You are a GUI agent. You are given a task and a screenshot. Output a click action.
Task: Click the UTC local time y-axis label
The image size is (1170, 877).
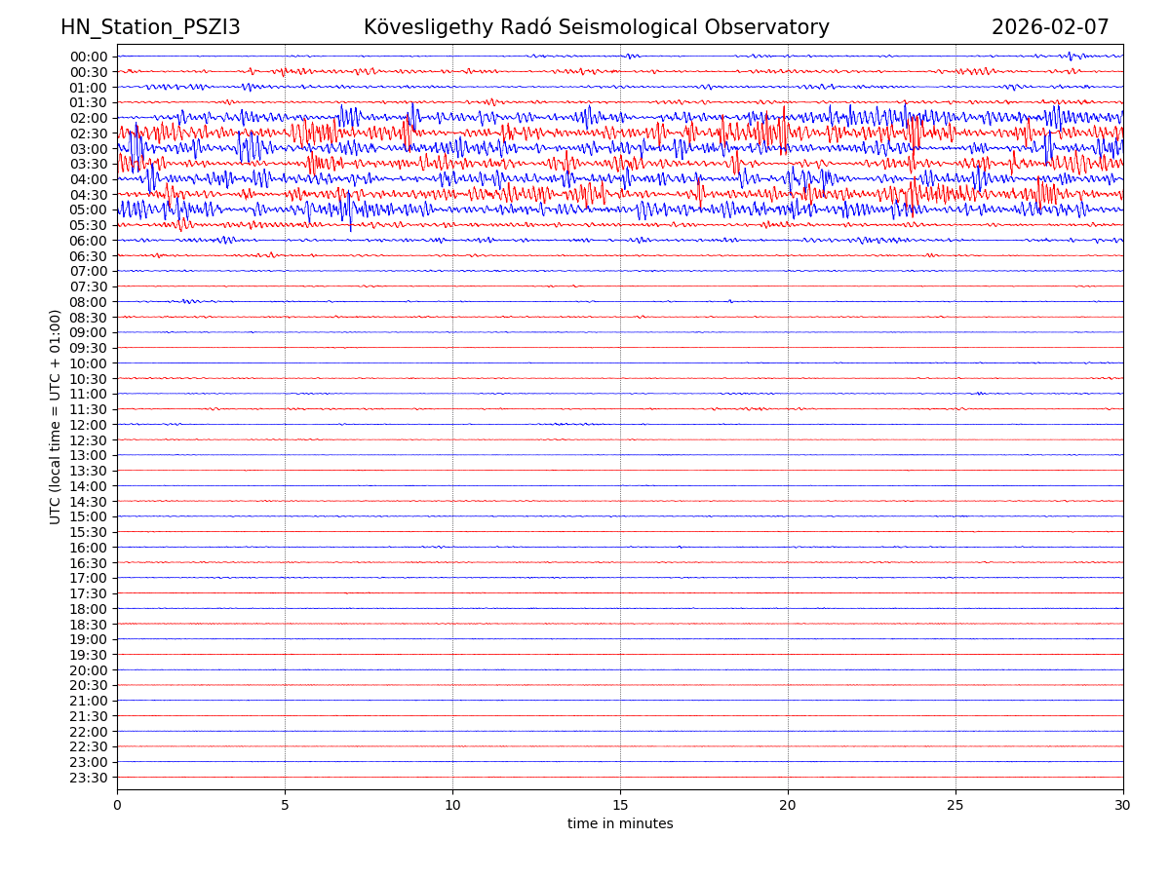point(56,416)
